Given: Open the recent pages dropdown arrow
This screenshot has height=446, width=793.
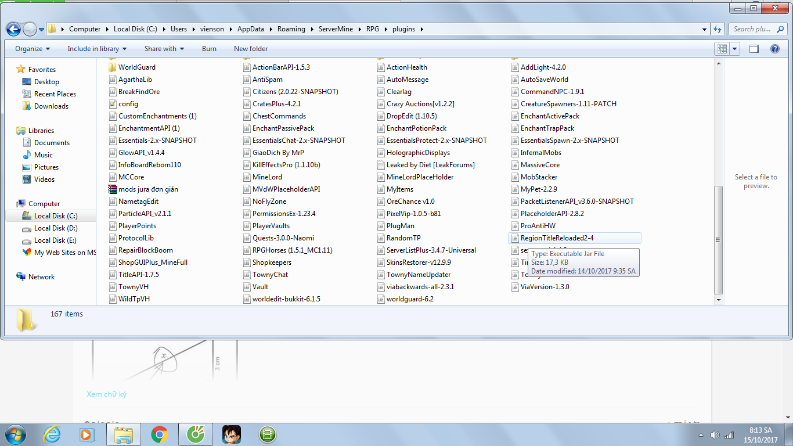Looking at the screenshot, I should 42,29.
